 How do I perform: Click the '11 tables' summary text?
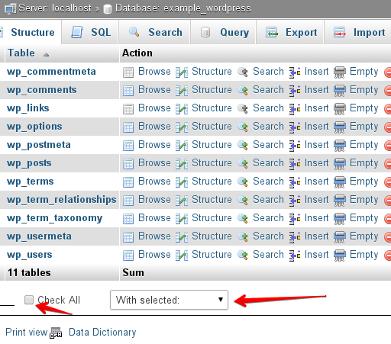(x=29, y=273)
